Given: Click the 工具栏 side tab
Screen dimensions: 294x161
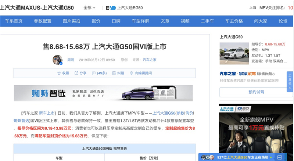Looking at the screenshot, I should tap(290, 82).
